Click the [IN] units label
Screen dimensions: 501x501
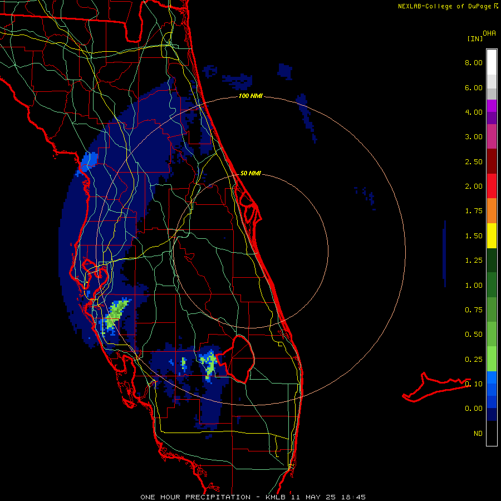(475, 38)
